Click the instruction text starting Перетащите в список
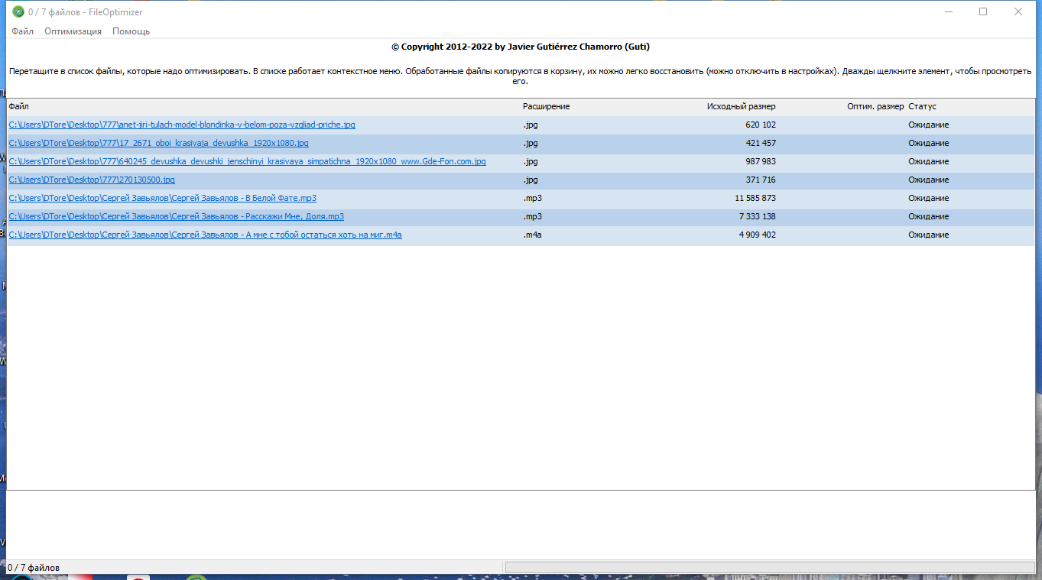 (521, 76)
